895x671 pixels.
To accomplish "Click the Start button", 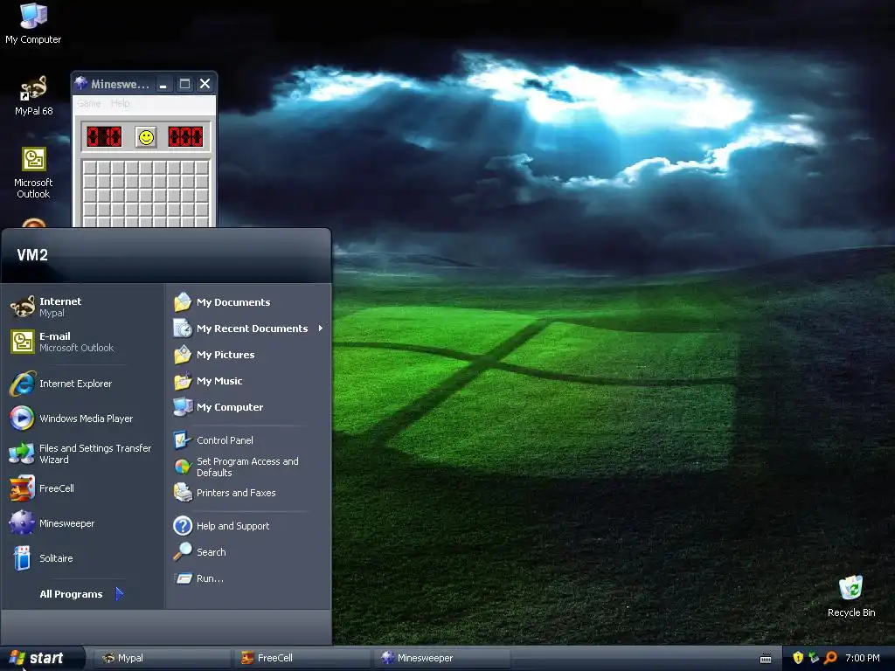I will point(41,658).
